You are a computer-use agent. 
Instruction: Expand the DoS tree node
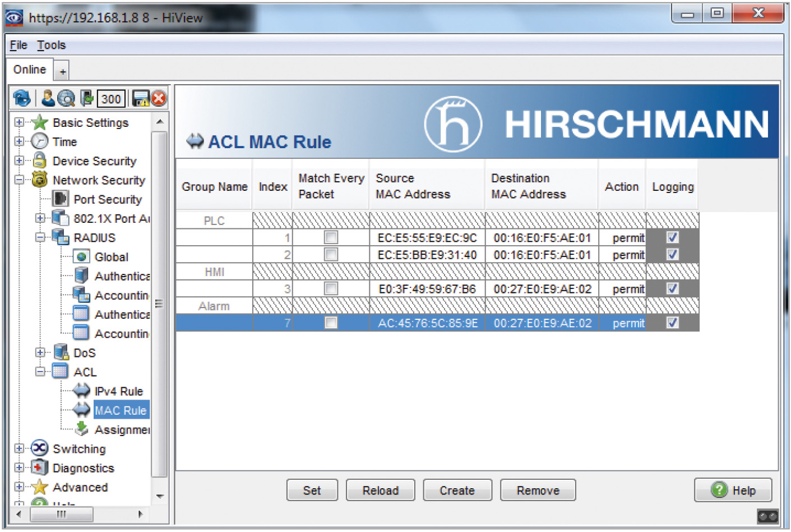click(40, 352)
